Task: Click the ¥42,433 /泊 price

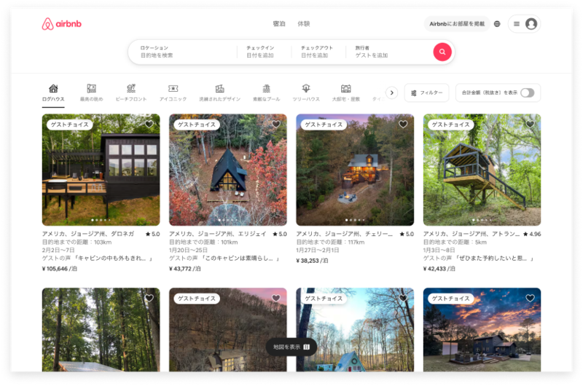Action: [439, 269]
